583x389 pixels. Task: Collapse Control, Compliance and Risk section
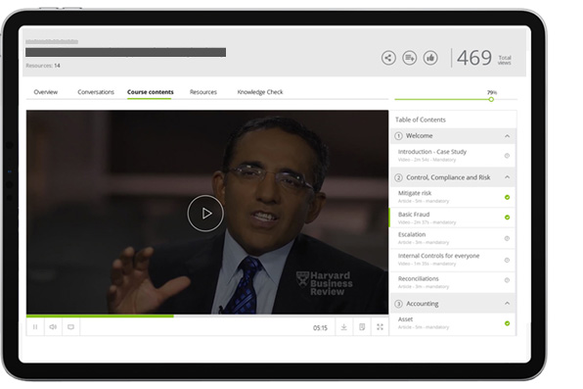507,177
